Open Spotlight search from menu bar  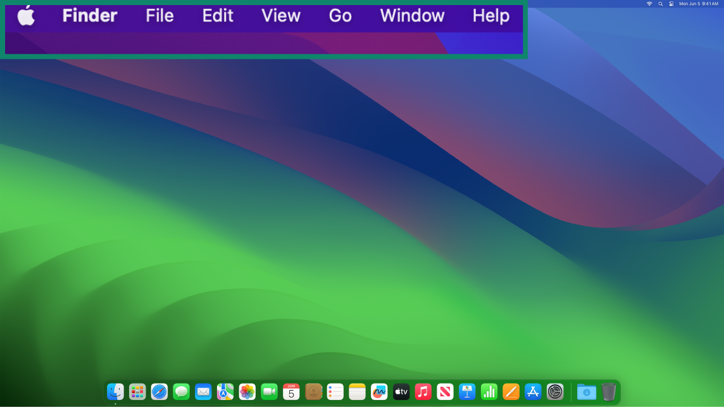[x=660, y=4]
